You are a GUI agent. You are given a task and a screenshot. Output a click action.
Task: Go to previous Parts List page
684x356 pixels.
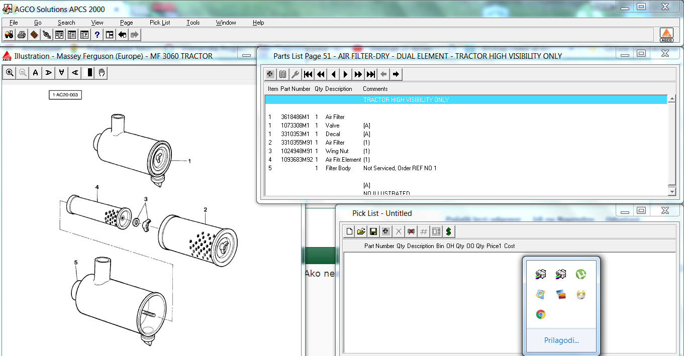pyautogui.click(x=333, y=74)
